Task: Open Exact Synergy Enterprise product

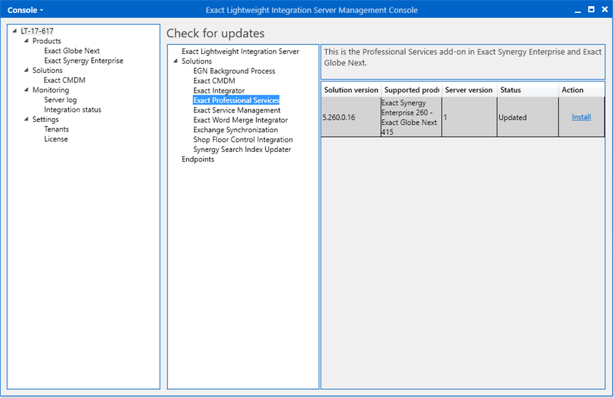Action: [84, 60]
